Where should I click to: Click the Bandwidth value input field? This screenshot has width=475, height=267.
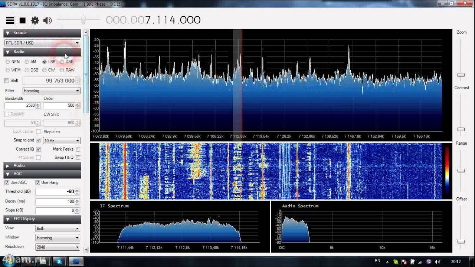tap(20, 106)
